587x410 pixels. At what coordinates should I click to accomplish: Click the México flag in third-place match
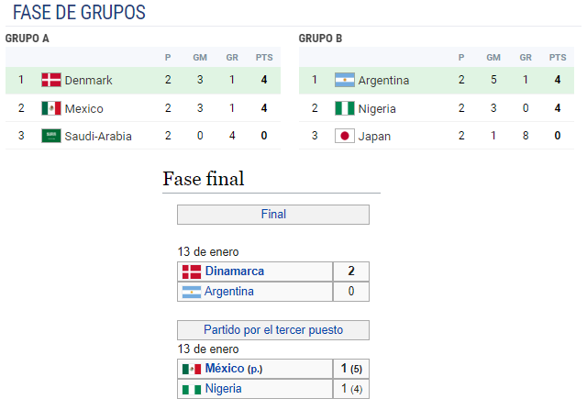click(x=192, y=370)
